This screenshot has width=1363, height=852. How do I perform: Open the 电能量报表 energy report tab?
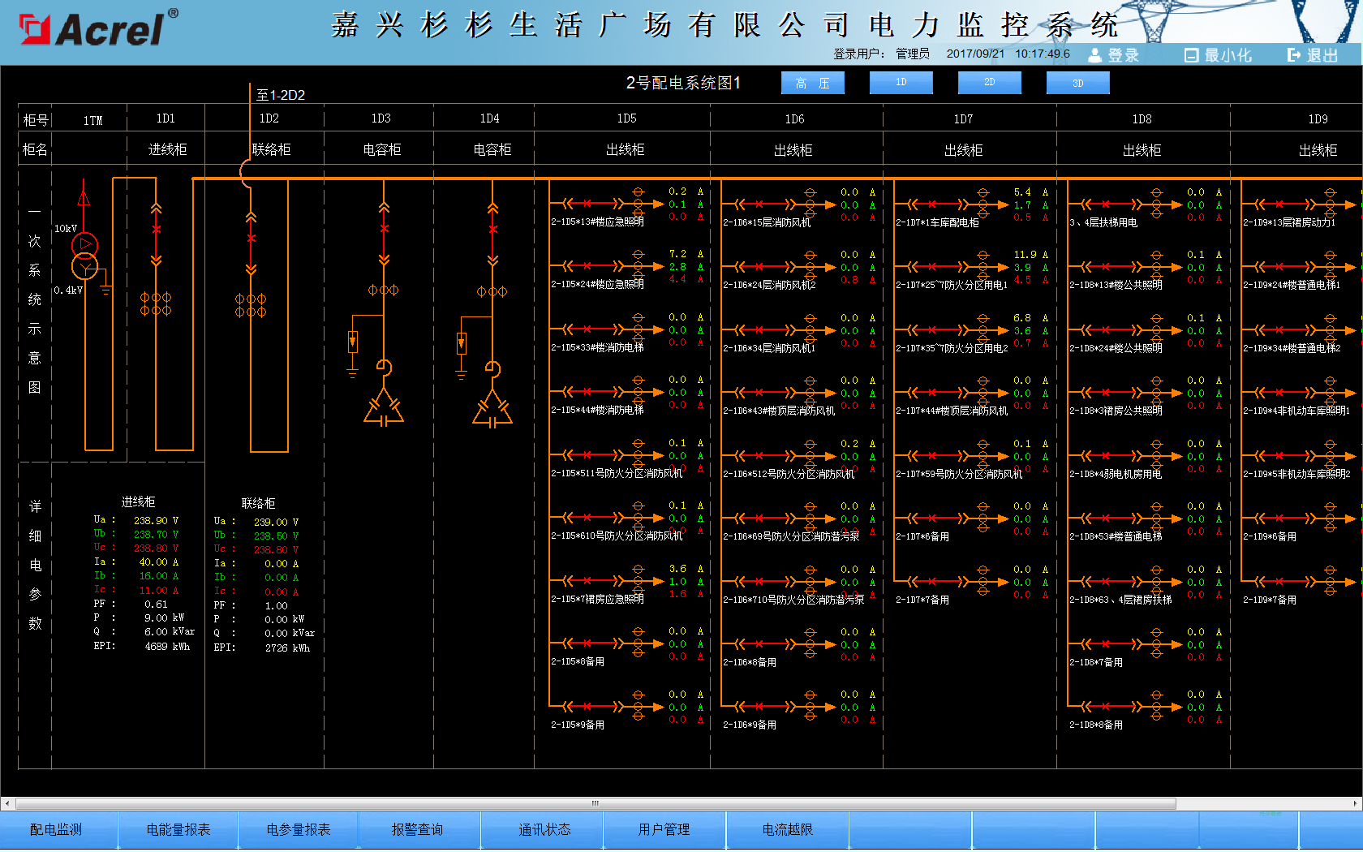click(178, 829)
